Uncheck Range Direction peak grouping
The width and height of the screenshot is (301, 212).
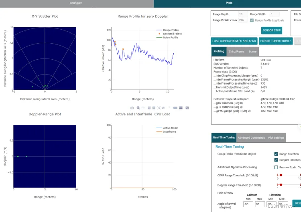click(x=276, y=154)
